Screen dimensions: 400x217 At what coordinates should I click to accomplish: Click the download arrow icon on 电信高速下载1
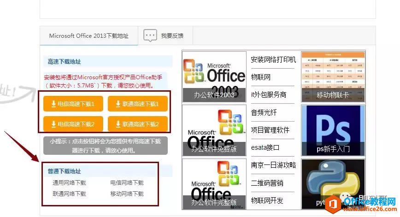[53, 104]
